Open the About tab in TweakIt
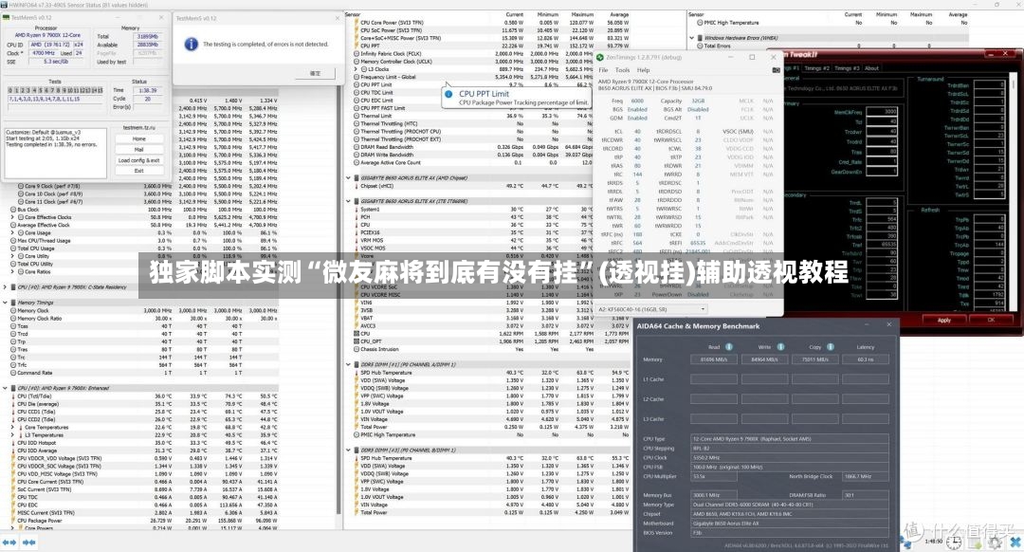This screenshot has height=552, width=1024. pos(872,68)
